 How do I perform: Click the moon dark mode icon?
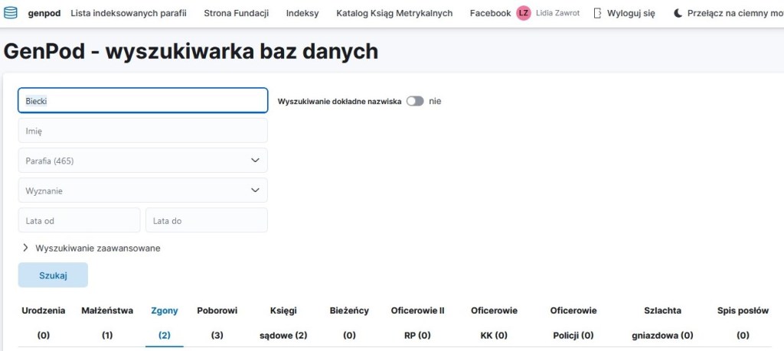point(678,13)
